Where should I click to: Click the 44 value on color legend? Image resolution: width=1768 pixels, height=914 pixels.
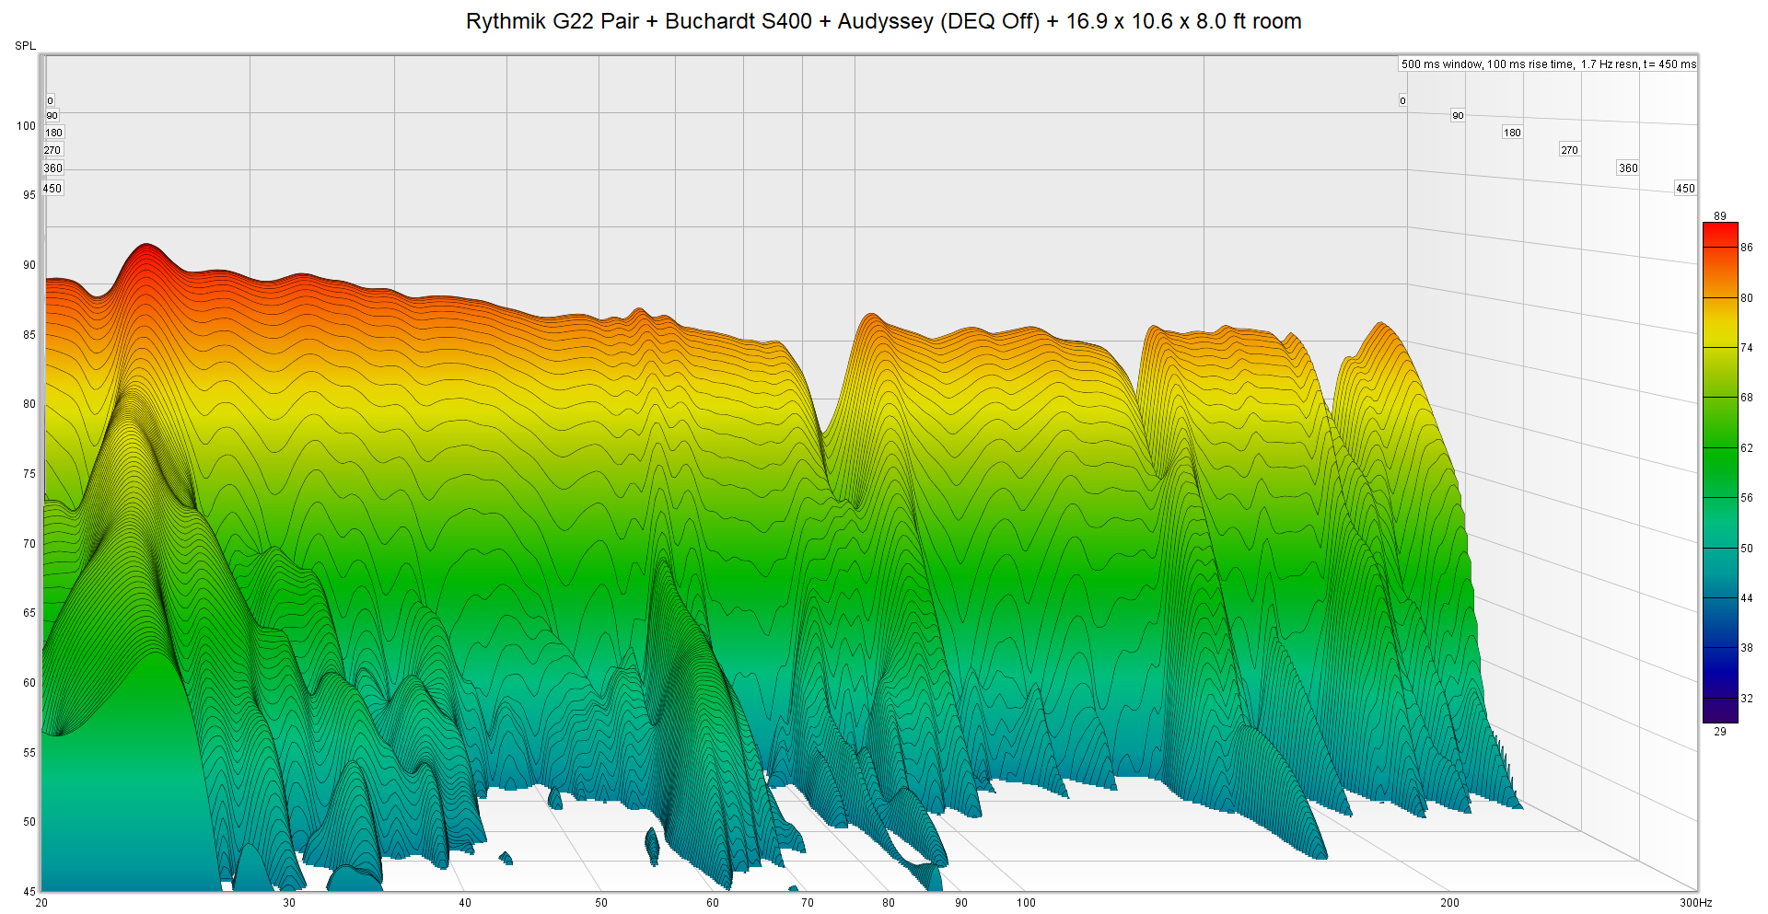pos(1747,598)
